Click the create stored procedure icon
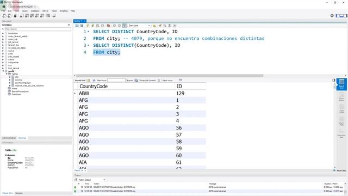The image size is (348, 196). tap(37, 16)
